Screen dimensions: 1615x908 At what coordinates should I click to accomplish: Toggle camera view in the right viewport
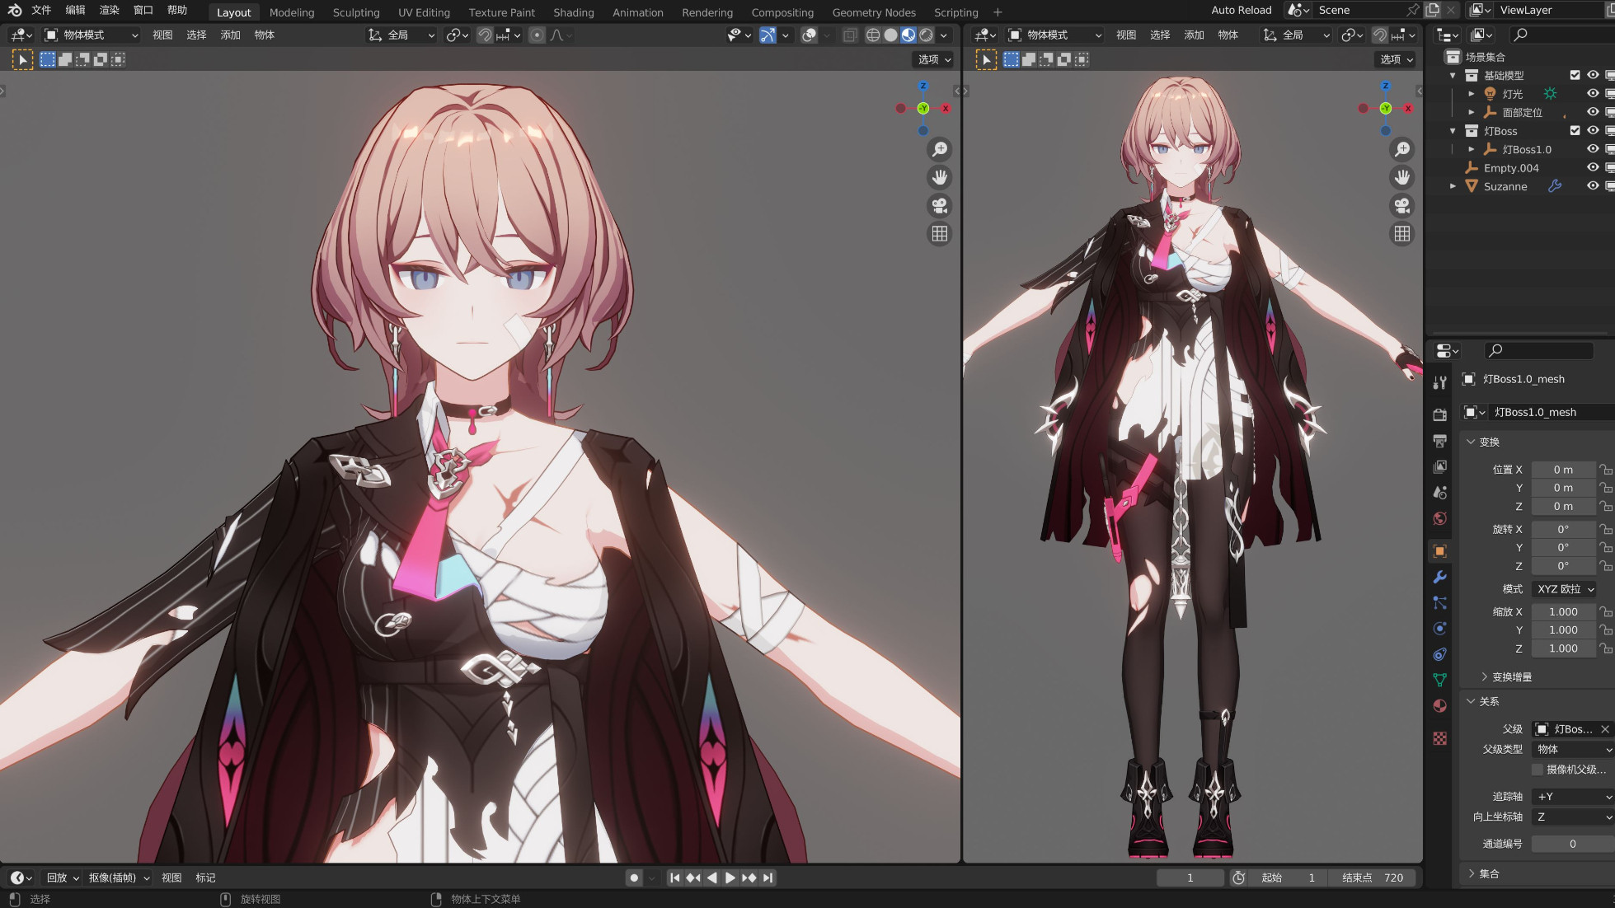coord(1401,205)
